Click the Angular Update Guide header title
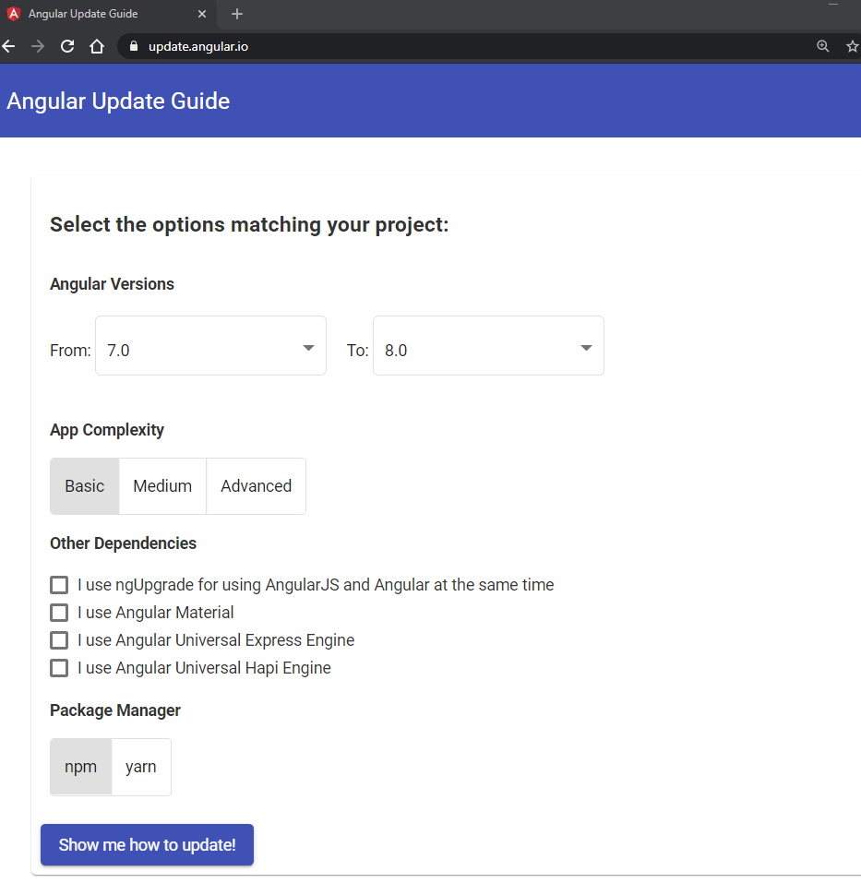The width and height of the screenshot is (861, 895). pos(118,101)
